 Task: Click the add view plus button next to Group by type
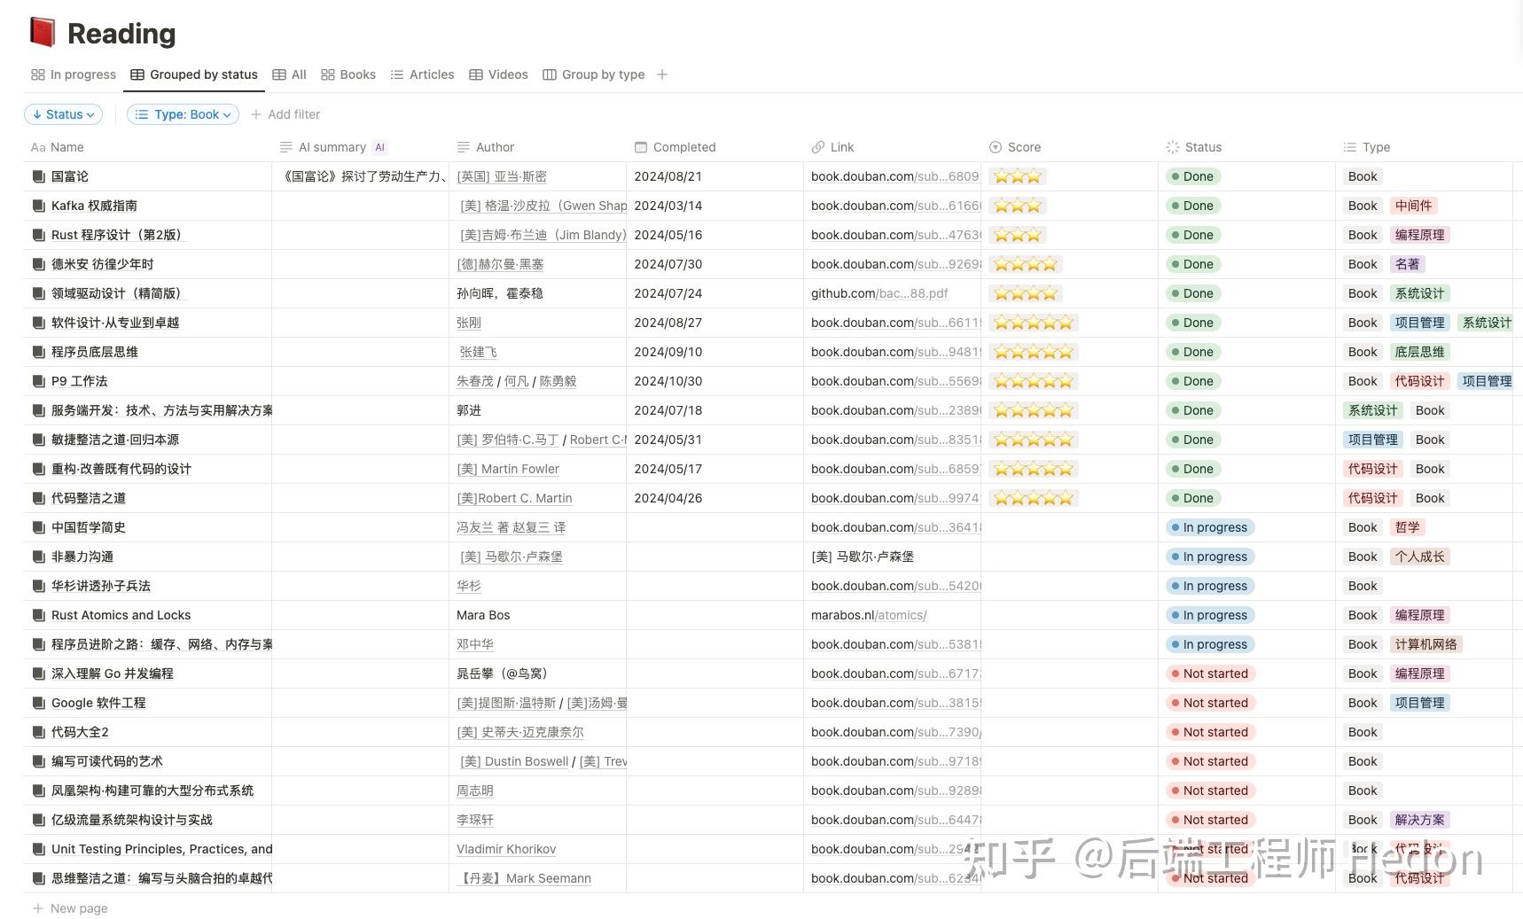[x=662, y=74]
